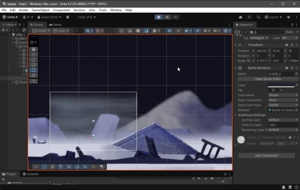The image size is (300, 190).
Task: Select the Rect tool in scene tools
Action: point(33,70)
